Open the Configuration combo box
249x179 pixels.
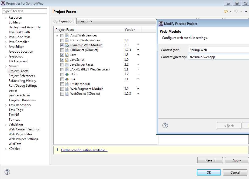[116, 21]
